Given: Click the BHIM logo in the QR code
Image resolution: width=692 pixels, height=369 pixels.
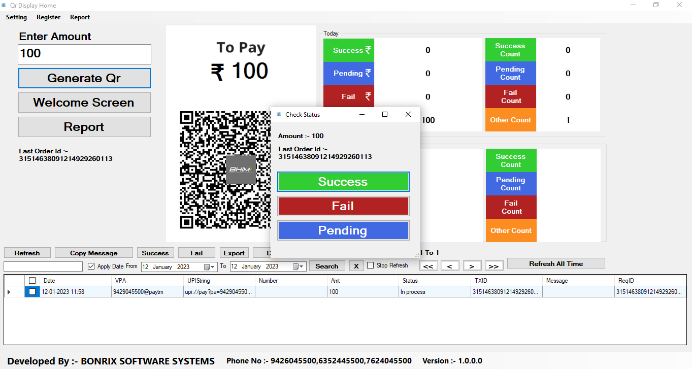Looking at the screenshot, I should point(241,170).
